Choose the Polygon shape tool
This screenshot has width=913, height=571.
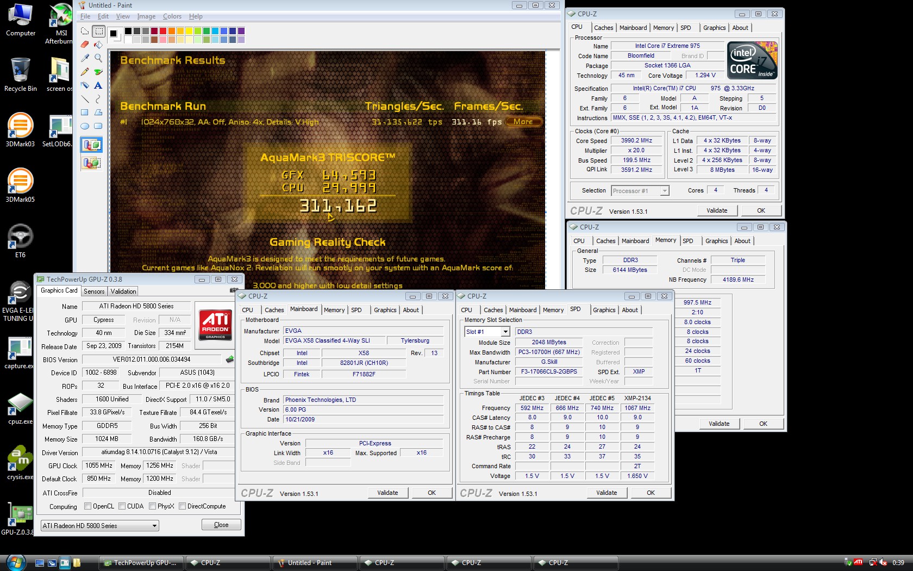[98, 113]
